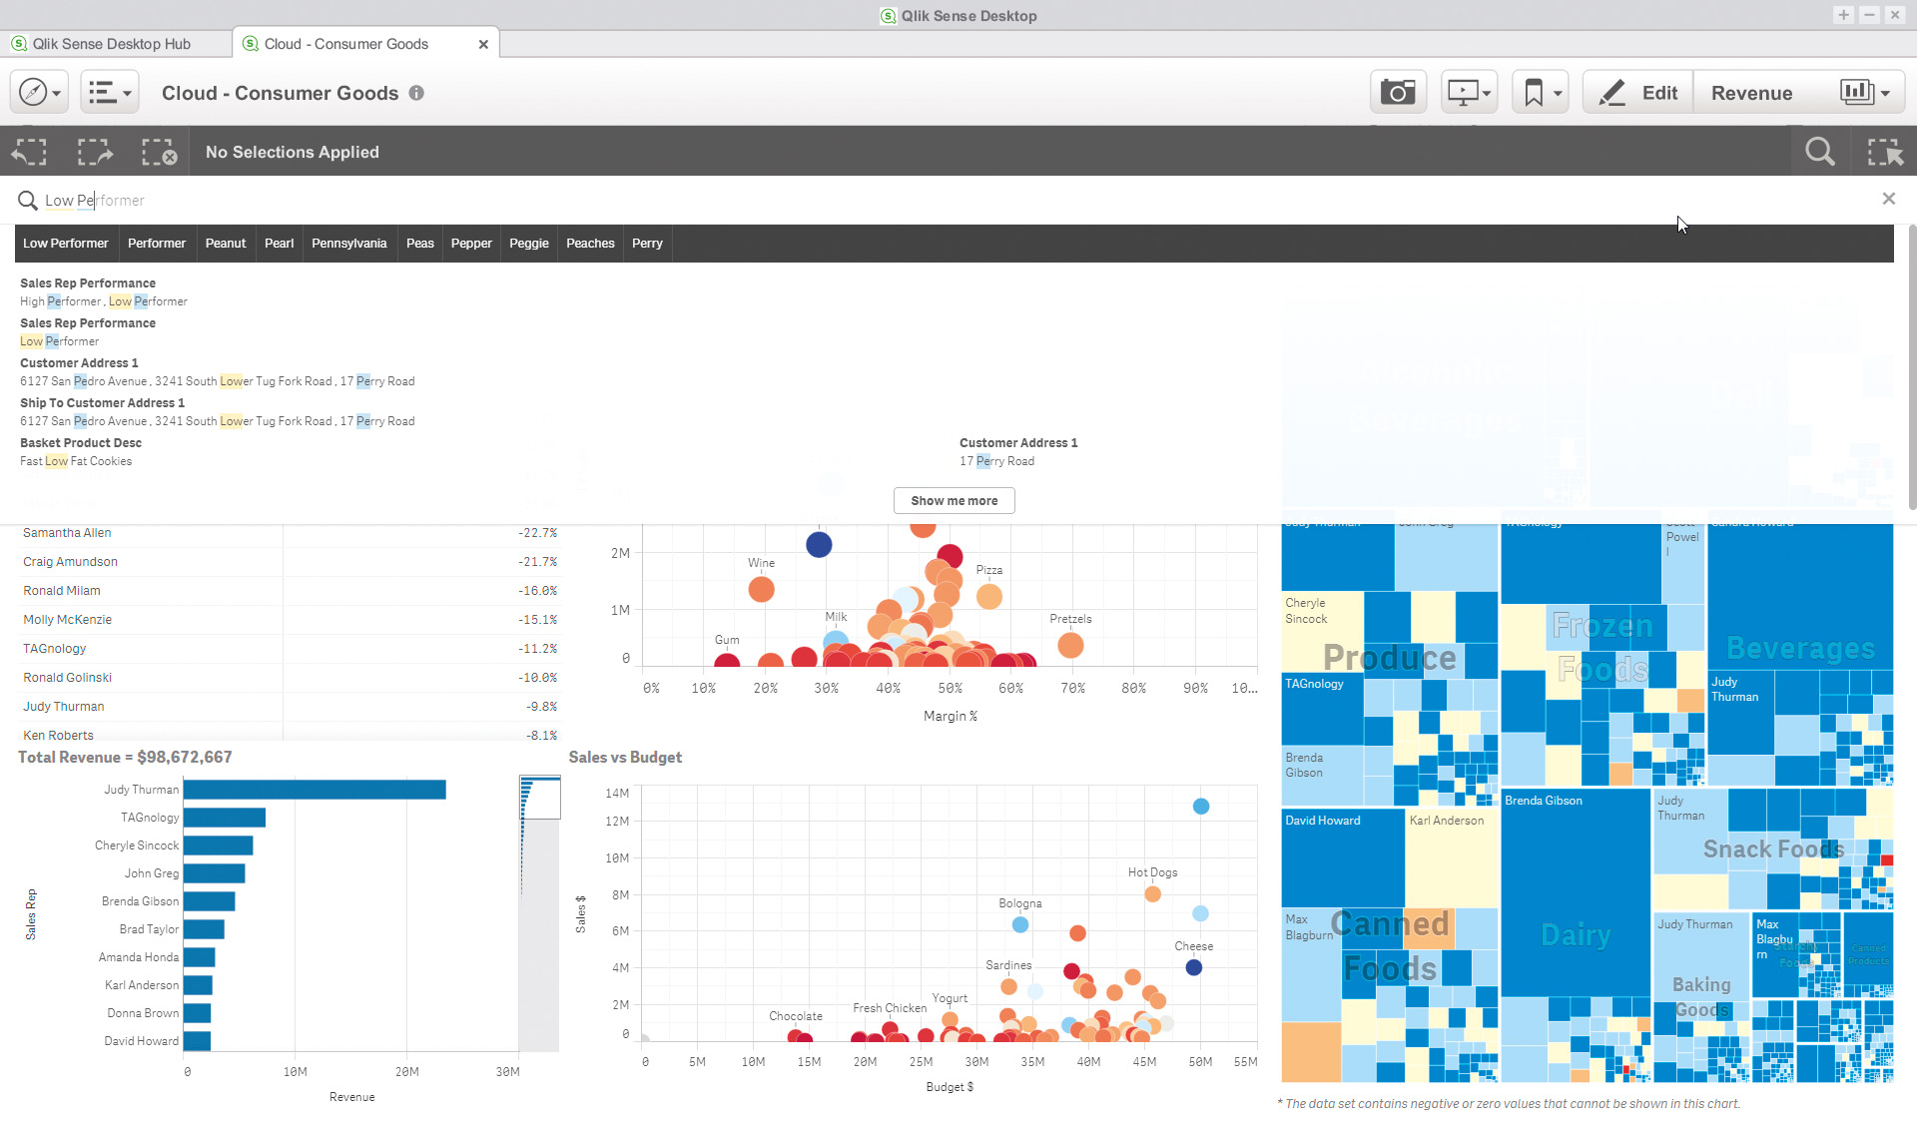The height and width of the screenshot is (1128, 1917).
Task: Switch to Qlik Sense Desktop Hub tab
Action: 111,44
